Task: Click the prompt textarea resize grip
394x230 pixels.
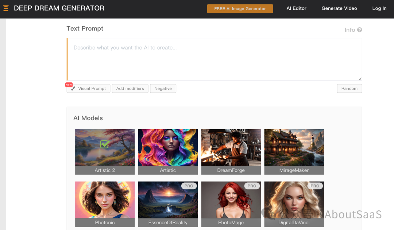Action: 360,79
